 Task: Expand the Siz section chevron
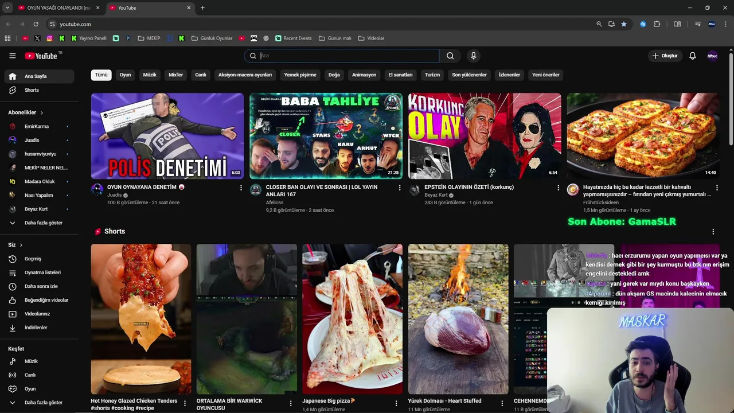21,245
